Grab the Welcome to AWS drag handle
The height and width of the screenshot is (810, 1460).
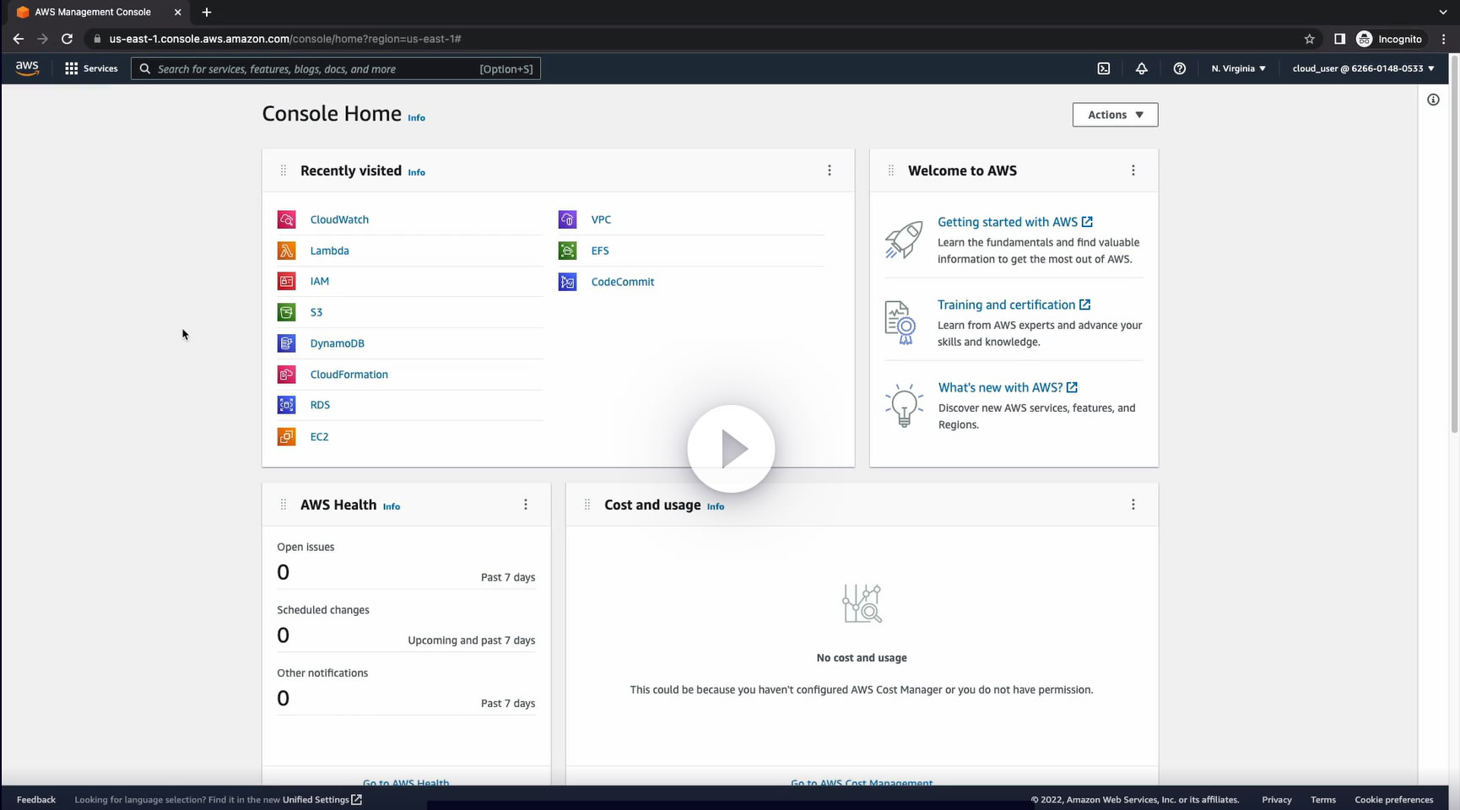[891, 170]
